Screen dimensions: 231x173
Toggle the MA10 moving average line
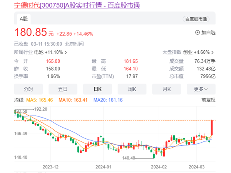click(x=72, y=100)
